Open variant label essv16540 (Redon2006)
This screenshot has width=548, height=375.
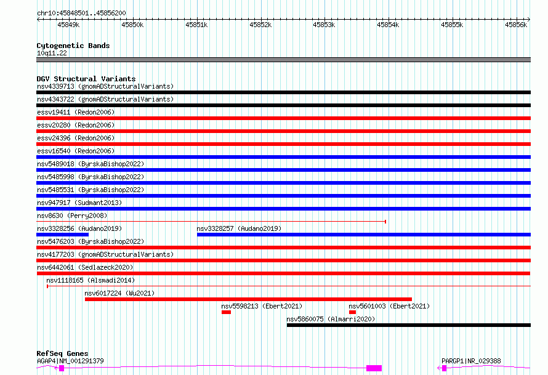(x=76, y=151)
